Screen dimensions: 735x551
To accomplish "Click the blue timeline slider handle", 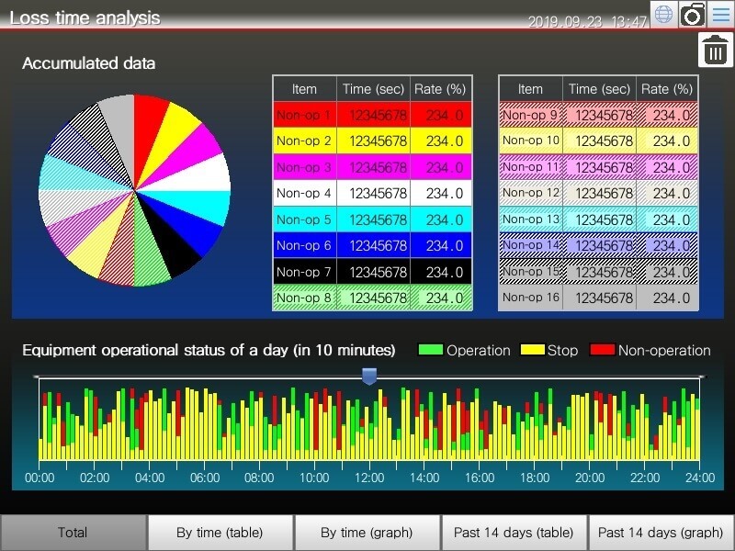I will point(369,377).
